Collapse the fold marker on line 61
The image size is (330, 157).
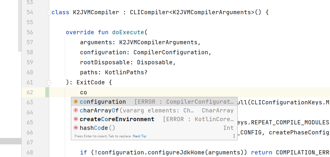click(49, 83)
